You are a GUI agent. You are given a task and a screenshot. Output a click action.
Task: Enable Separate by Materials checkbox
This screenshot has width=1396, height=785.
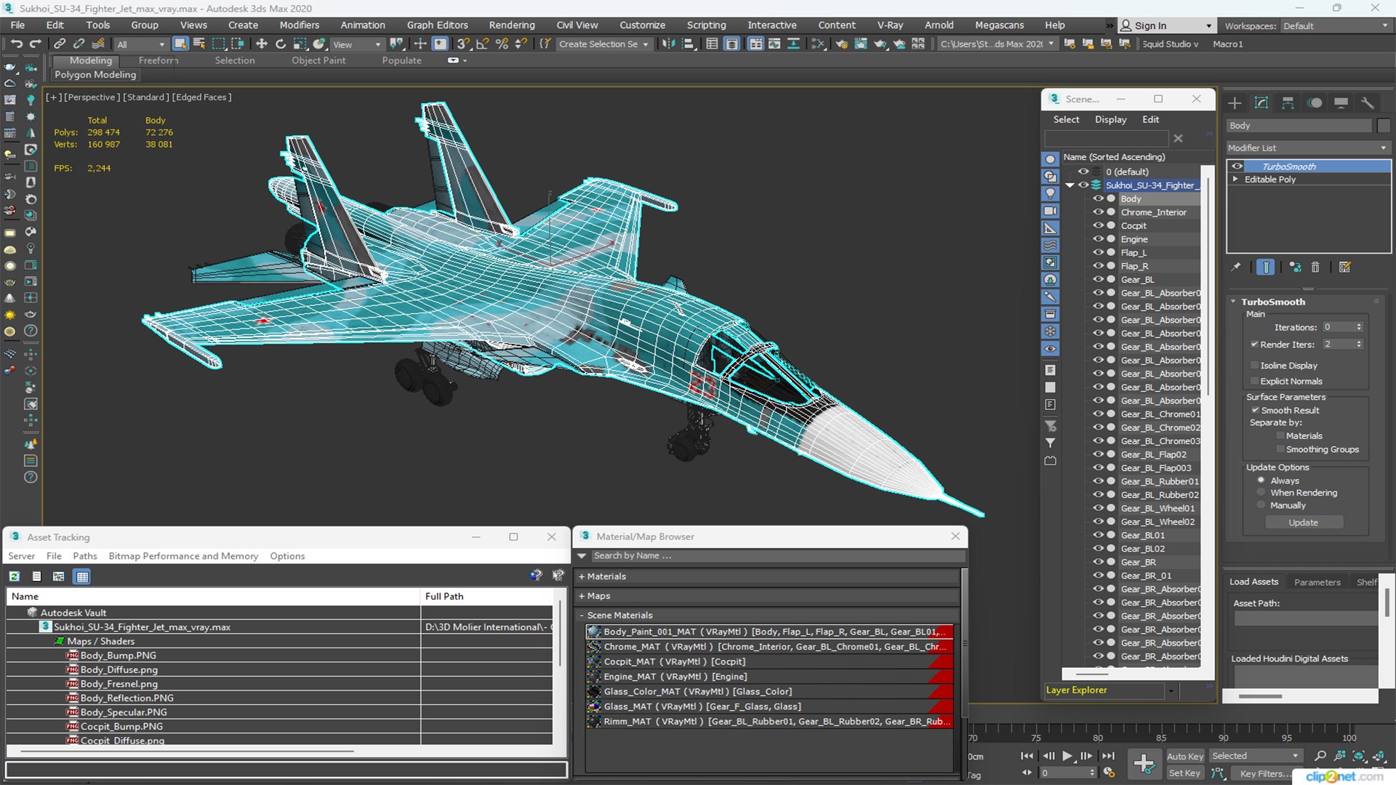[1280, 436]
